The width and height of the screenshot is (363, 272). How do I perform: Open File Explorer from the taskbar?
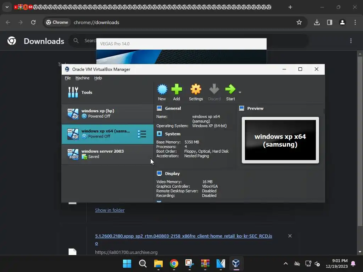[158, 263]
